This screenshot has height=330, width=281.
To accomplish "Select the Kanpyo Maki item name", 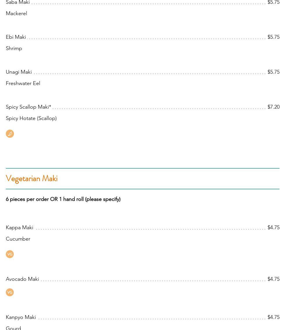I will coord(21,317).
